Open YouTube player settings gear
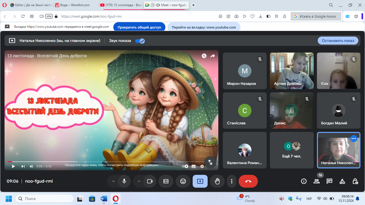The image size is (365, 205). click(x=202, y=166)
